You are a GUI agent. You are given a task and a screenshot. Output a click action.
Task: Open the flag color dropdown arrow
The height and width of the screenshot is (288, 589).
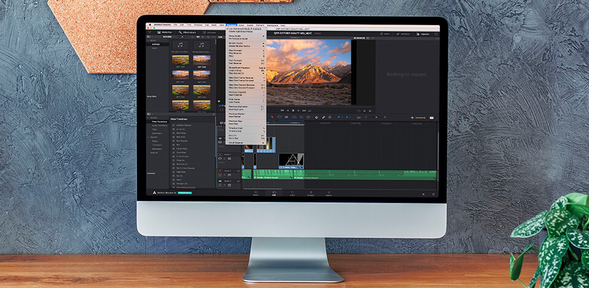(342, 117)
